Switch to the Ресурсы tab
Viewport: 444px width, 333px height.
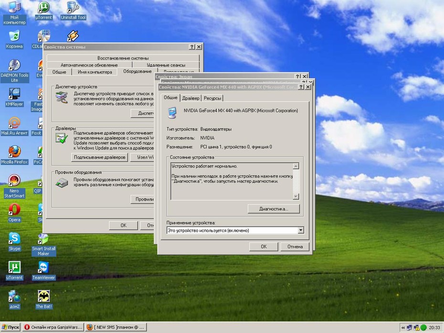click(x=212, y=98)
